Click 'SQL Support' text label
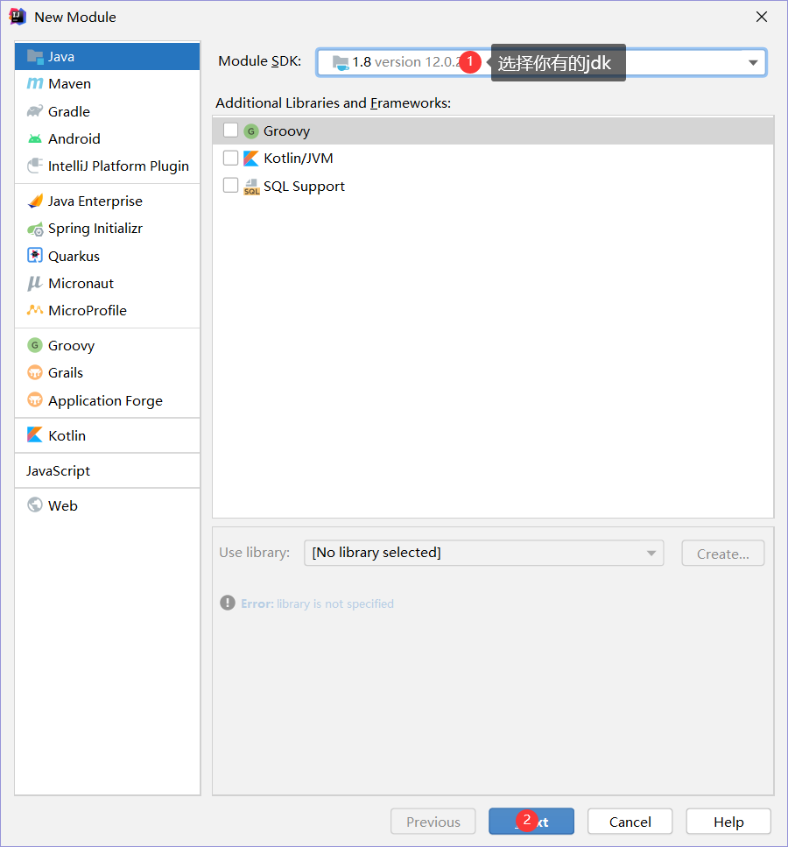The width and height of the screenshot is (788, 847). [x=304, y=187]
